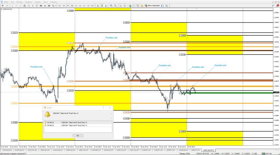The height and width of the screenshot is (155, 280).
Task: Select the Trendline drawing tool
Action: pos(20,6)
